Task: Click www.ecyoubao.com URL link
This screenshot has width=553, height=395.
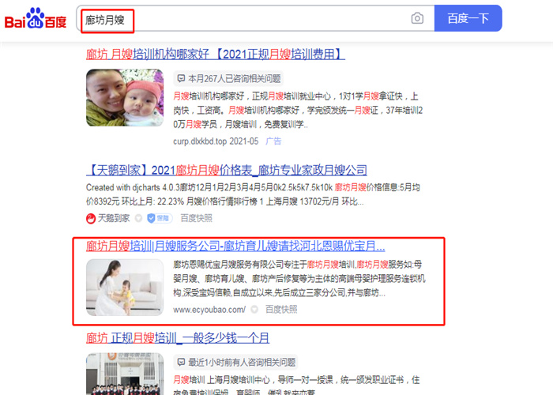Action: tap(209, 310)
